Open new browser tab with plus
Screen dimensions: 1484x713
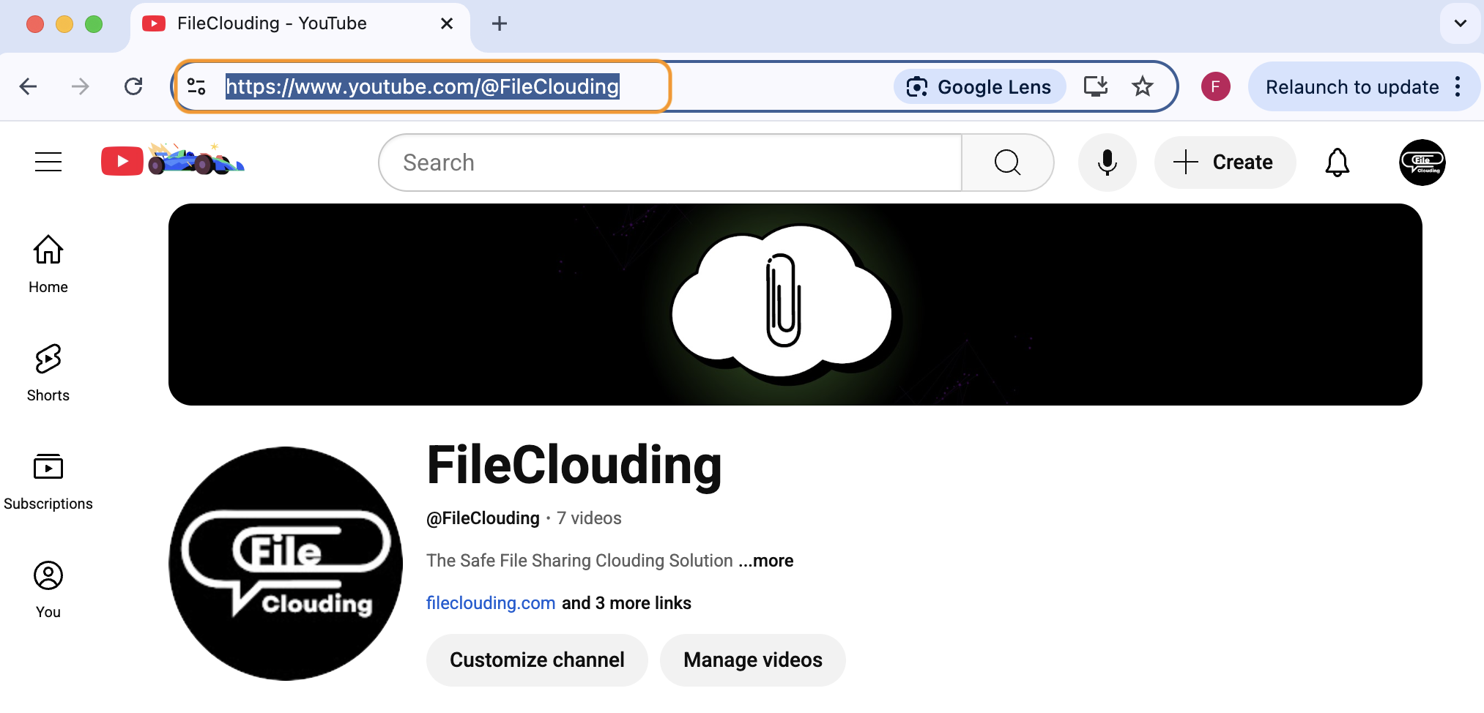[x=500, y=24]
